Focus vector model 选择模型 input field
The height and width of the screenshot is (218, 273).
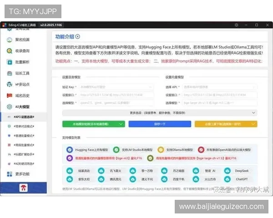(220, 103)
